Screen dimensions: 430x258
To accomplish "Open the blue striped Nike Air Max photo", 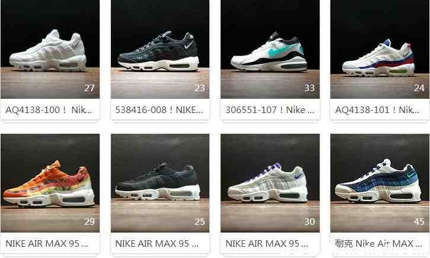I will (x=380, y=183).
